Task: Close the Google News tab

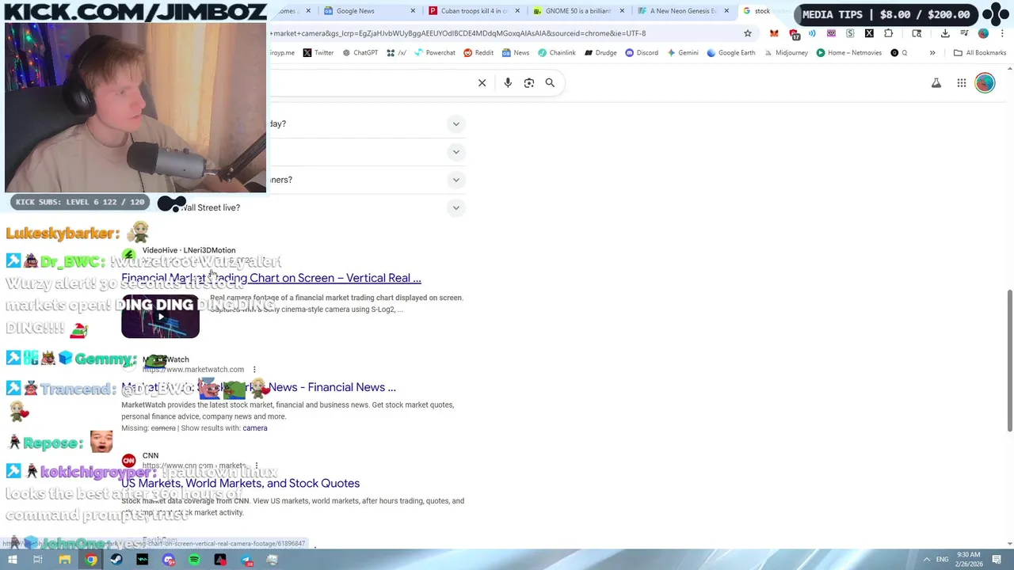Action: point(413,11)
